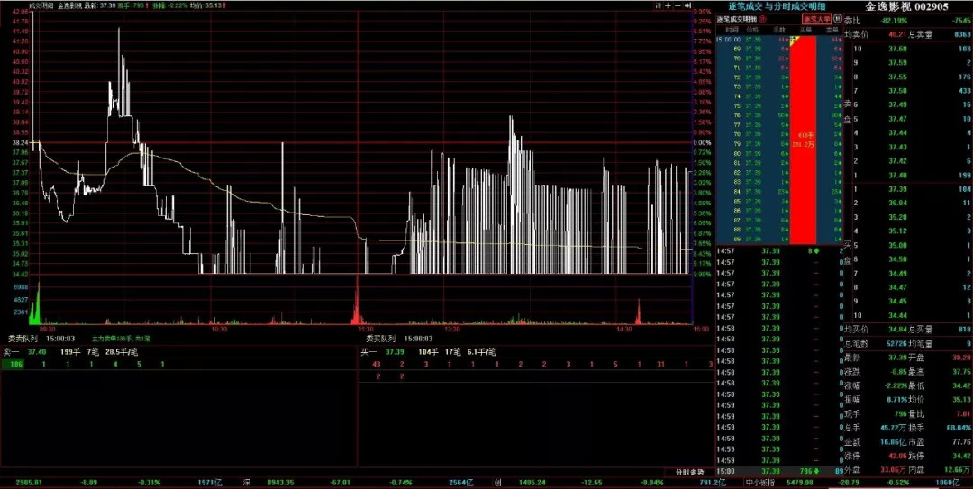
Task: Click the 振幅 8.71% value
Action: pos(896,400)
